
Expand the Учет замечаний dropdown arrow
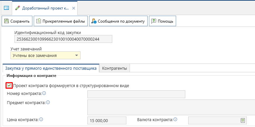tap(77, 55)
